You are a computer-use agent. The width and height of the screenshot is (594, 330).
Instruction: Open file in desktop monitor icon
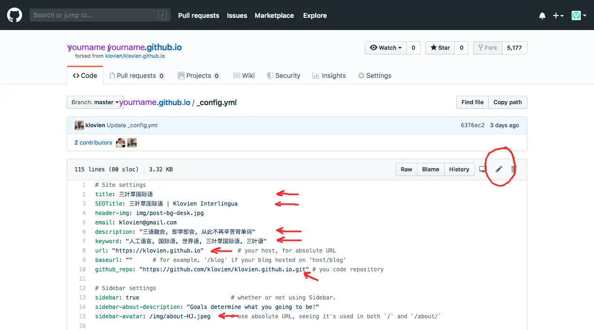[483, 169]
